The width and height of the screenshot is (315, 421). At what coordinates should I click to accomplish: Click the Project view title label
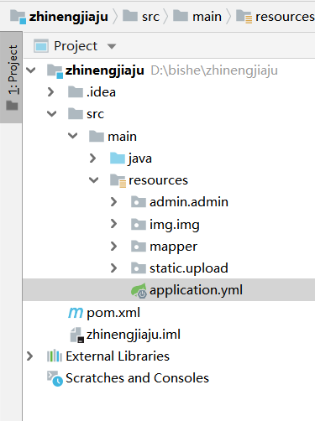point(76,46)
